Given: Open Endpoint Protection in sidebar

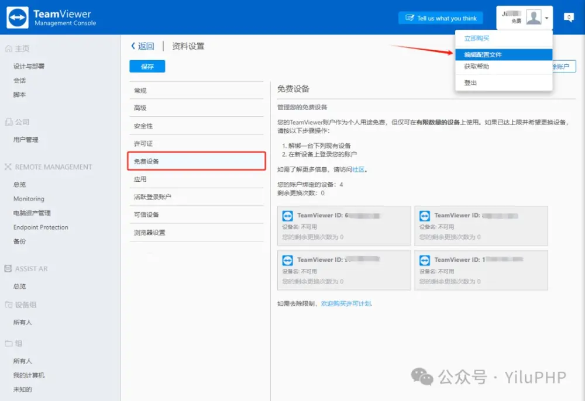Looking at the screenshot, I should (x=41, y=227).
